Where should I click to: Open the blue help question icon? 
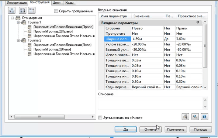click(x=204, y=117)
